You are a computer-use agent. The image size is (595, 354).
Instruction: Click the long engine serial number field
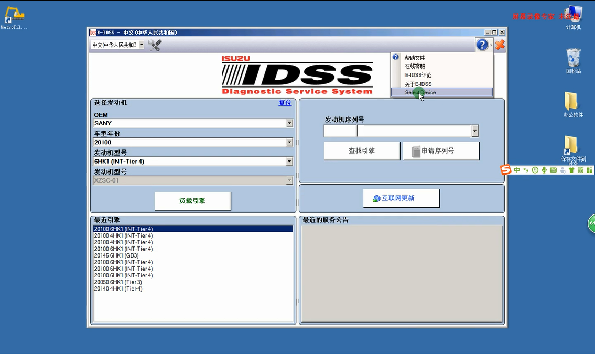pos(414,131)
